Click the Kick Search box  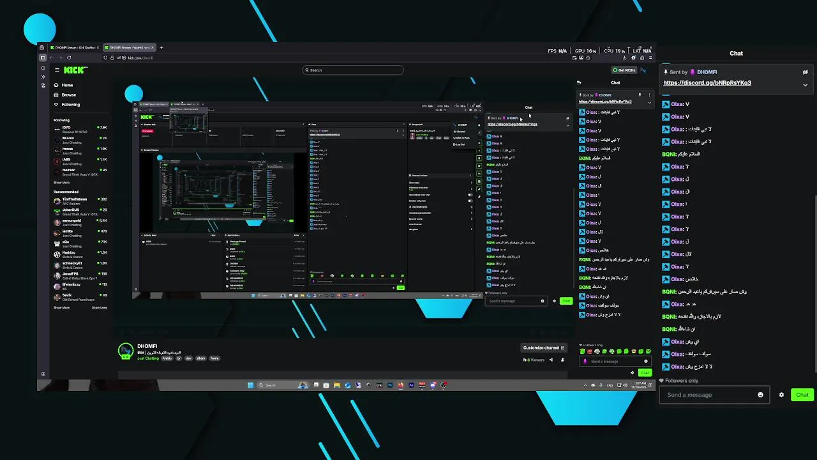(x=353, y=70)
